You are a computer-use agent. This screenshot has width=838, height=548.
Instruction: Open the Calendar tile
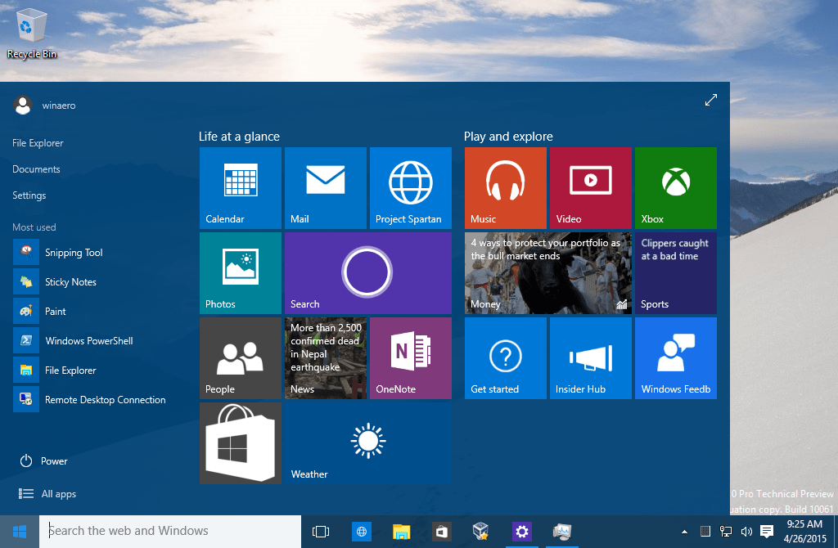tap(241, 188)
